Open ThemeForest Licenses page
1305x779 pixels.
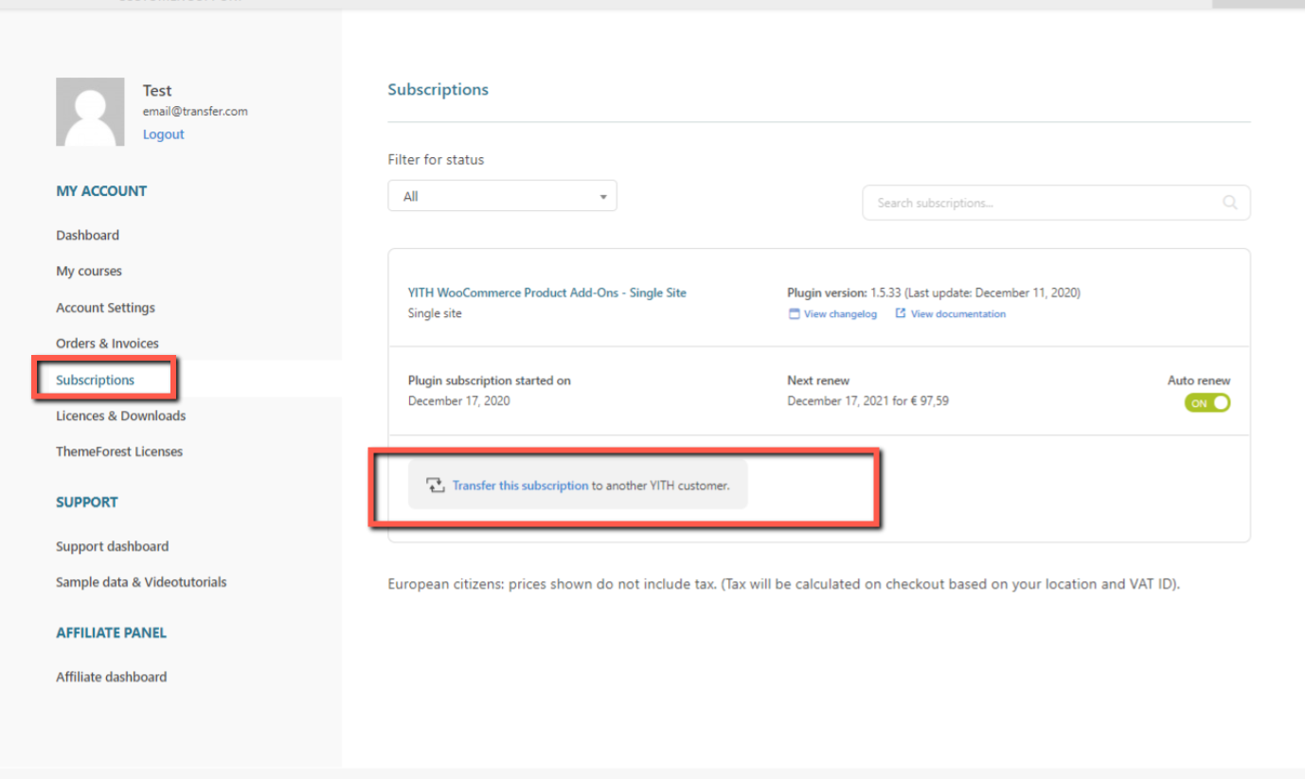tap(119, 451)
